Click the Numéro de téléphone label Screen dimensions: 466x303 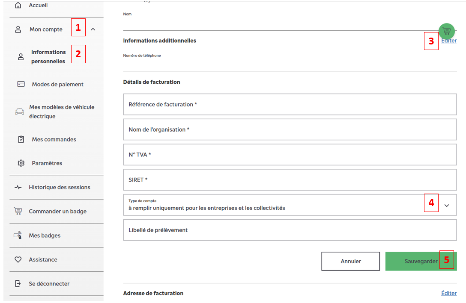(x=142, y=56)
